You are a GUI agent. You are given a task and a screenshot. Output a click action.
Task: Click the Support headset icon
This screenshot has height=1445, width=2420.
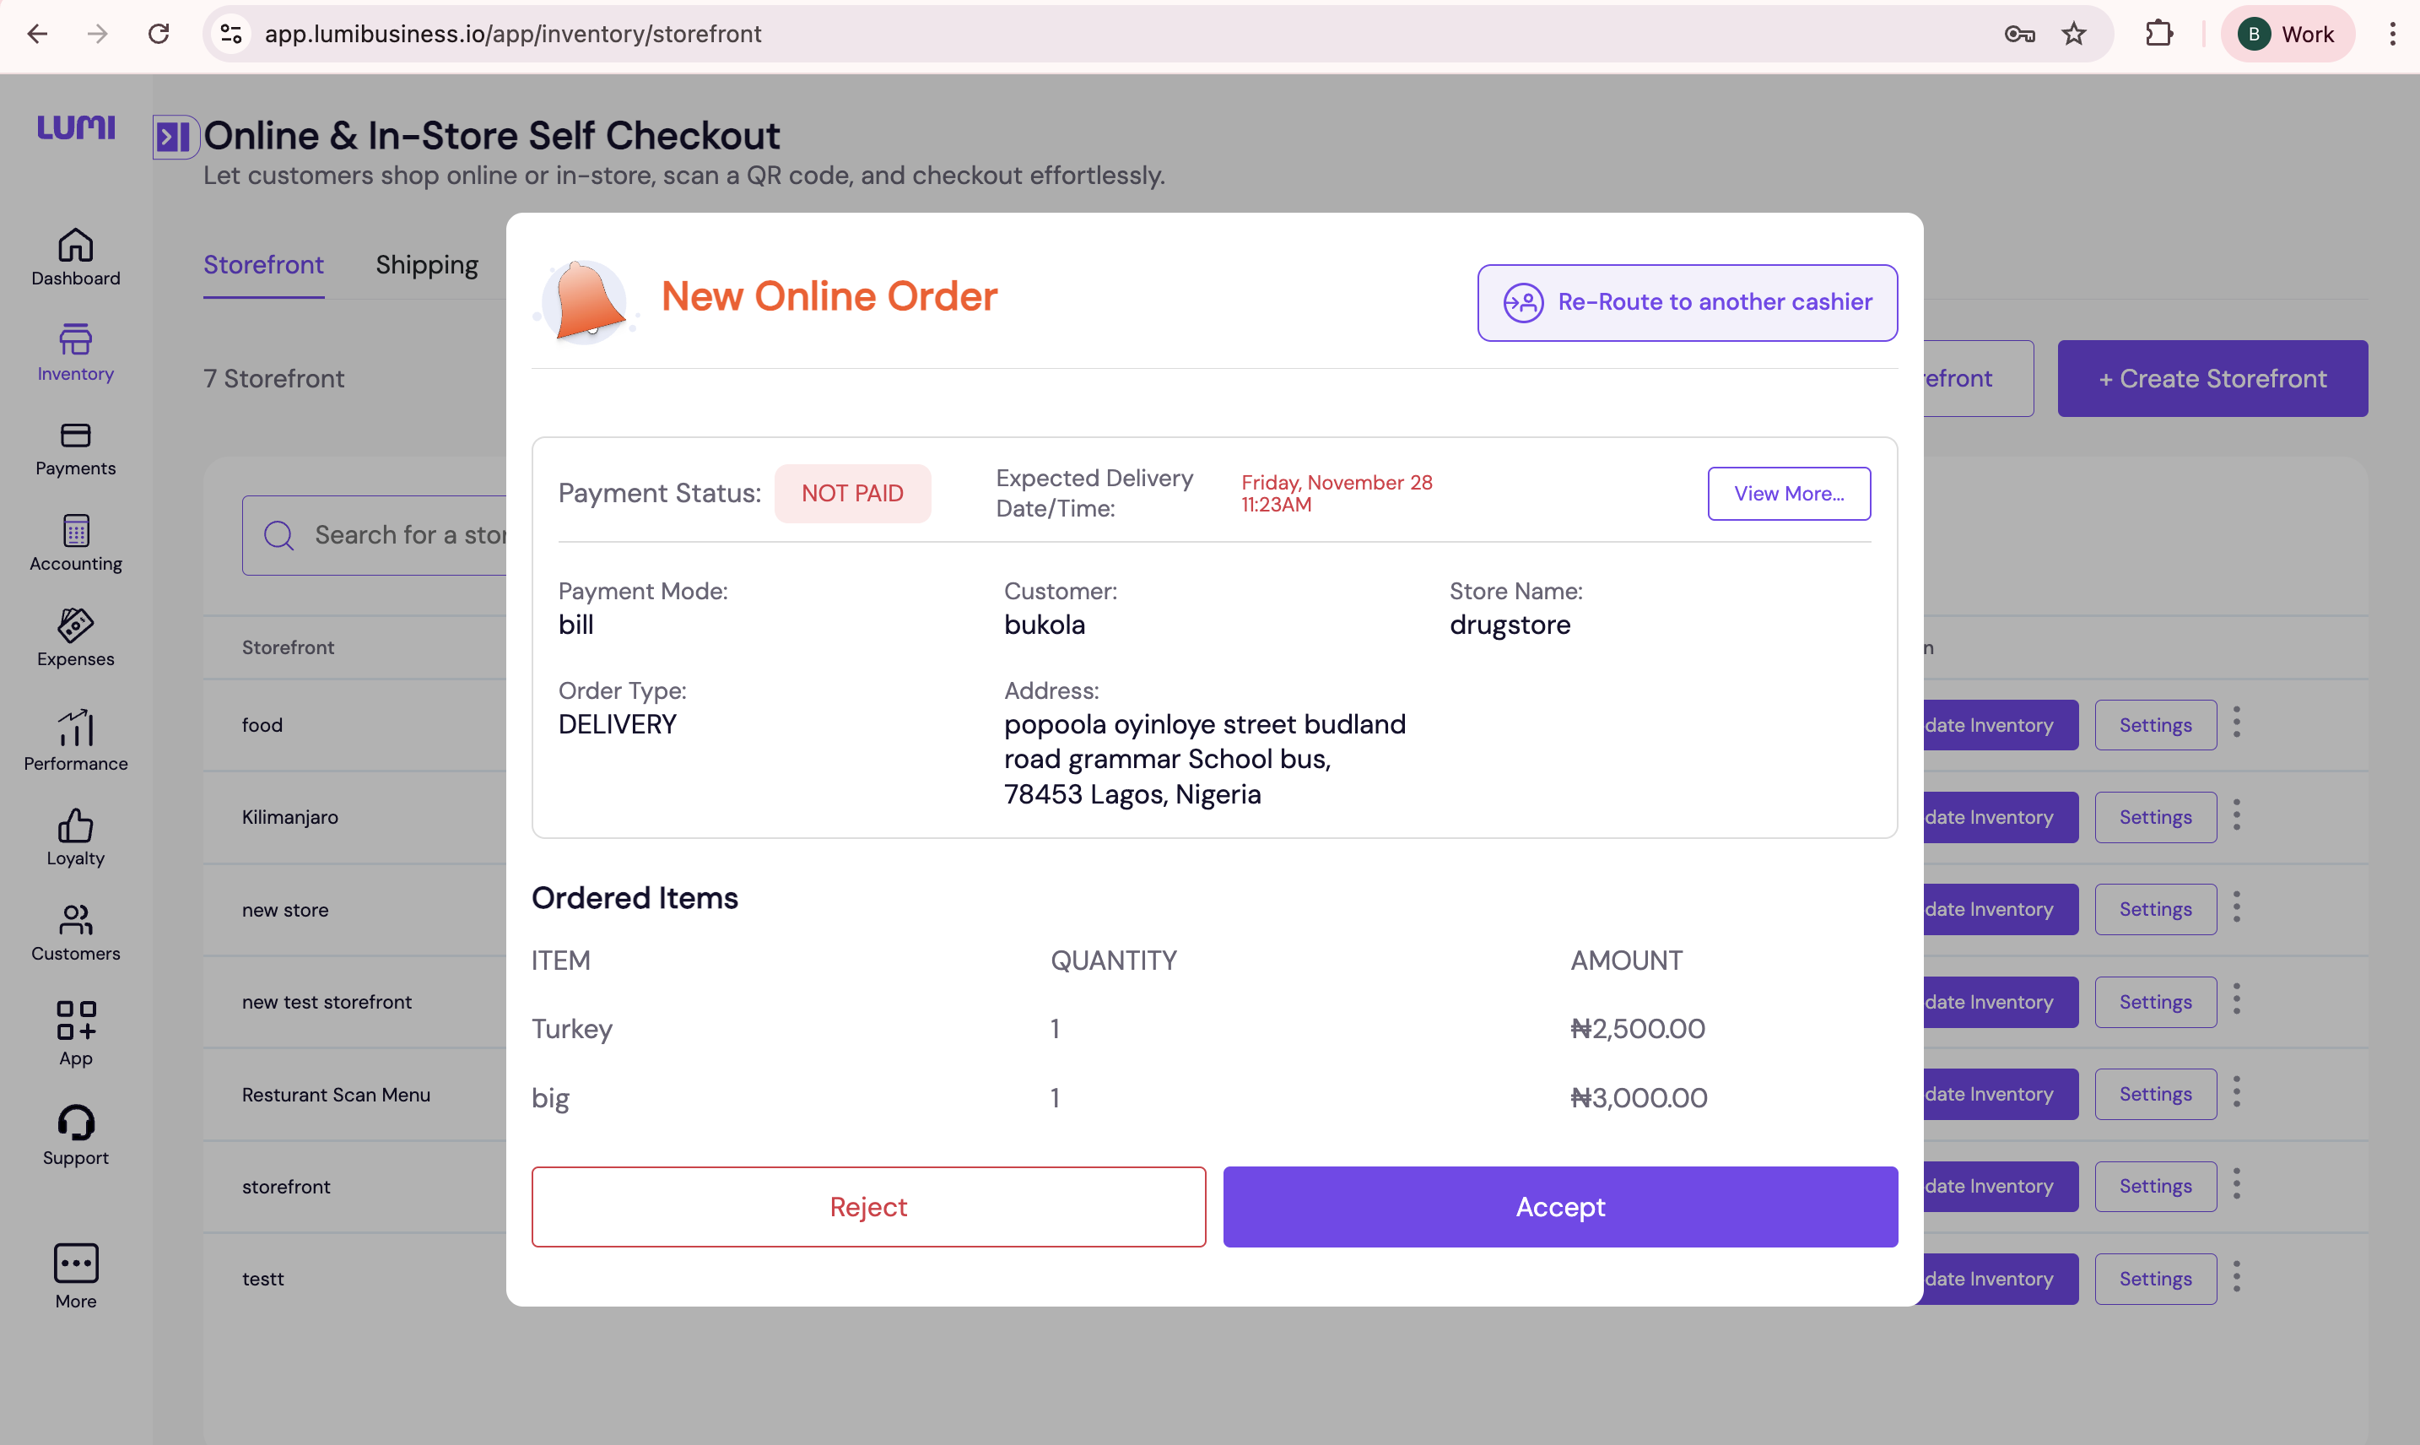pyautogui.click(x=75, y=1134)
